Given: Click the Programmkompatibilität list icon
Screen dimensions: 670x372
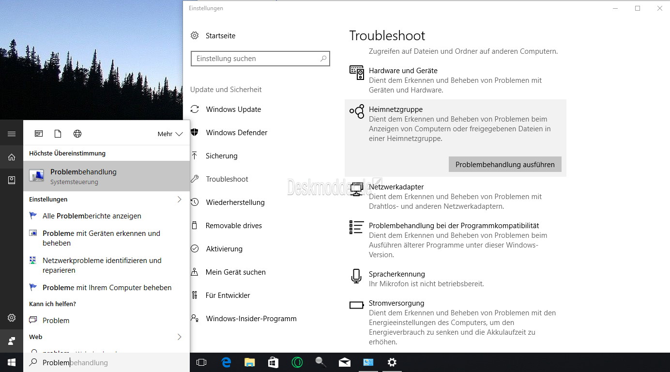Looking at the screenshot, I should pos(357,227).
